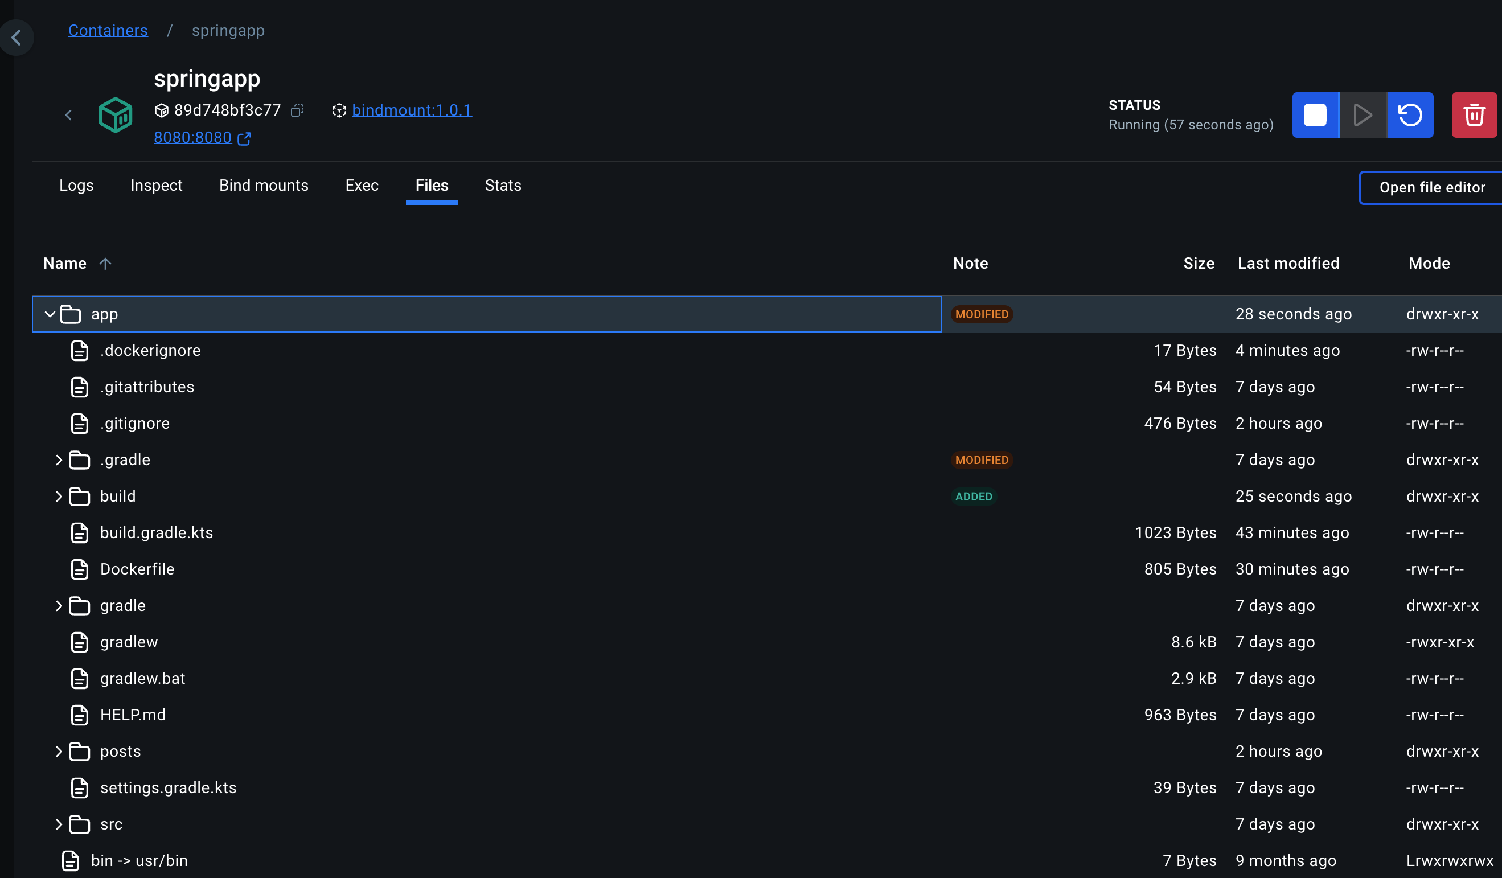The width and height of the screenshot is (1502, 878).
Task: Select the Dockerfile file row
Action: pos(137,569)
